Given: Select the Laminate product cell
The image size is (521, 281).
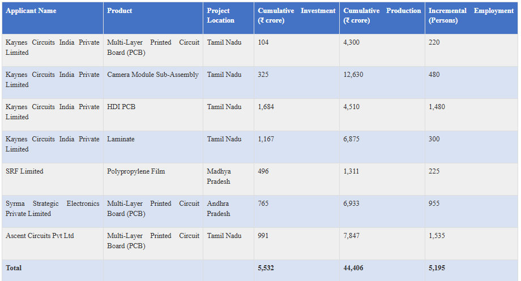Looking at the screenshot, I should (121, 139).
